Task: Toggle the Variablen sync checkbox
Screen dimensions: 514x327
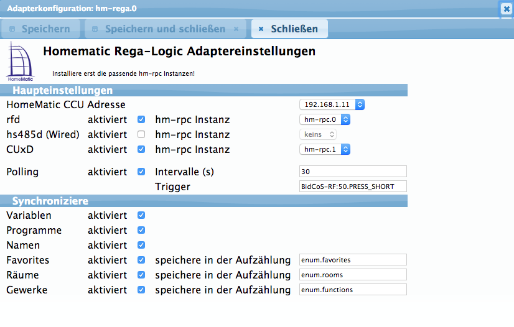Action: (141, 215)
